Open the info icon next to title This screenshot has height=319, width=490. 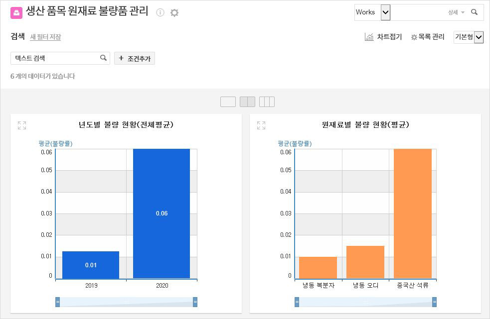(160, 13)
